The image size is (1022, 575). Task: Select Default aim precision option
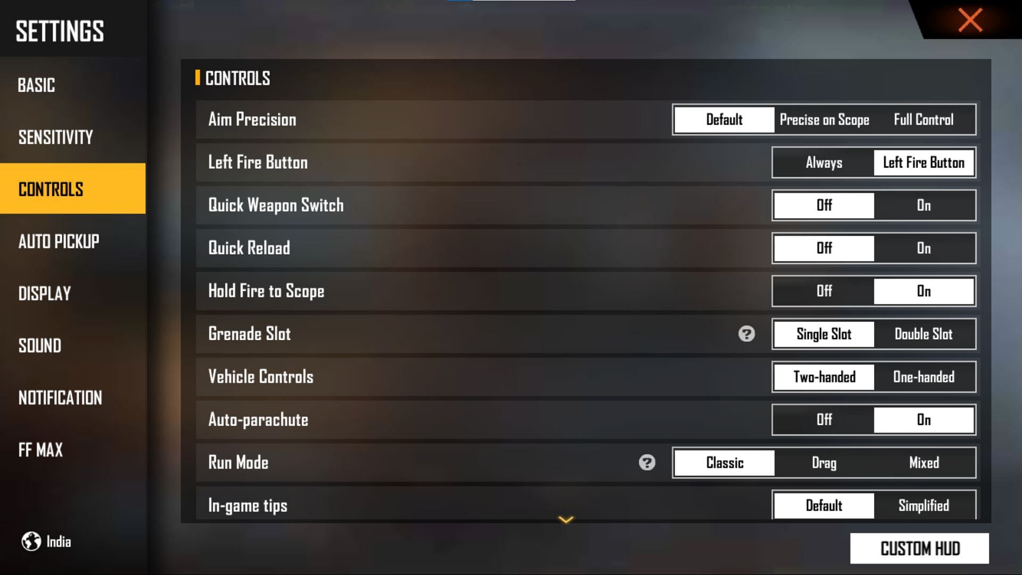pyautogui.click(x=724, y=119)
